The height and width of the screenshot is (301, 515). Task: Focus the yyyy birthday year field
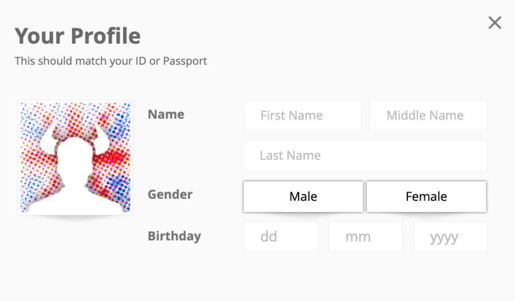pyautogui.click(x=451, y=236)
